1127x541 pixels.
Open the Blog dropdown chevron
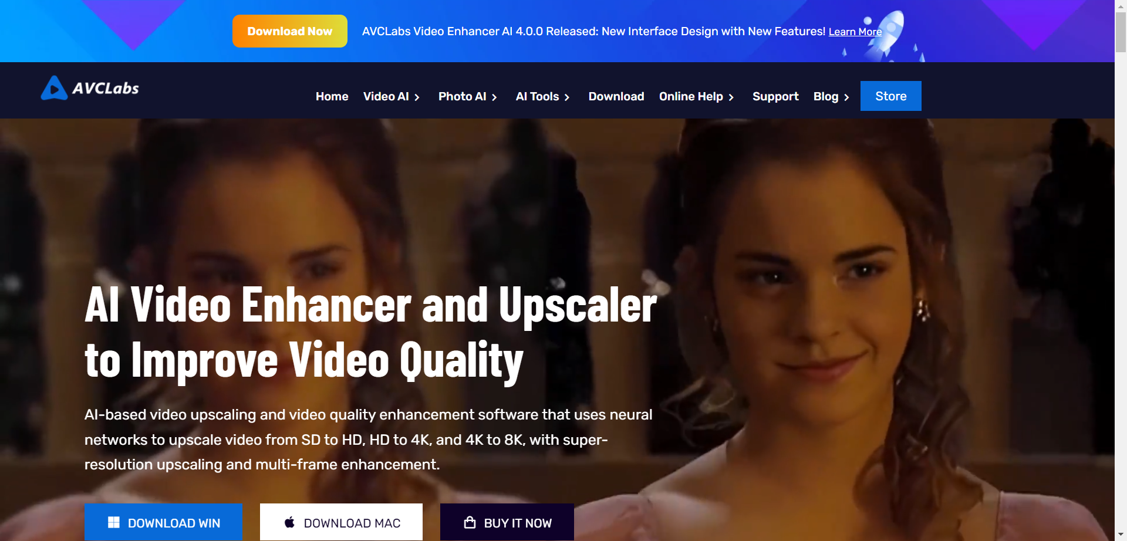coord(846,97)
